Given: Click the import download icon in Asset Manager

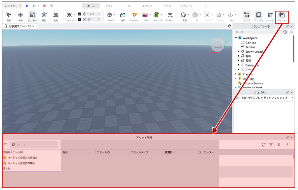Looking at the screenshot, I should pos(287,145).
